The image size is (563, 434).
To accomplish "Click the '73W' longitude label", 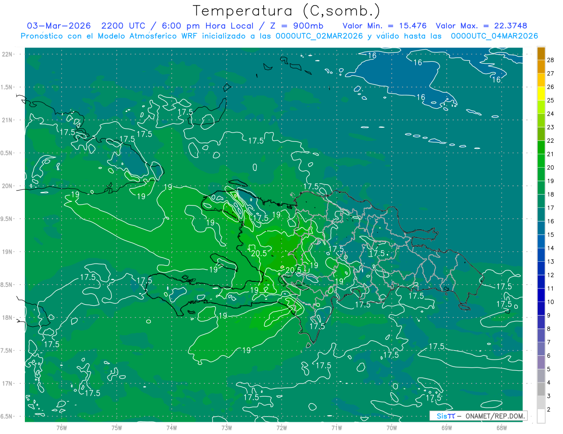I will 227,428.
